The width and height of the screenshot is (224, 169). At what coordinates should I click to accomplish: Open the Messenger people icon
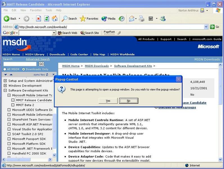pyautogui.click(x=163, y=19)
